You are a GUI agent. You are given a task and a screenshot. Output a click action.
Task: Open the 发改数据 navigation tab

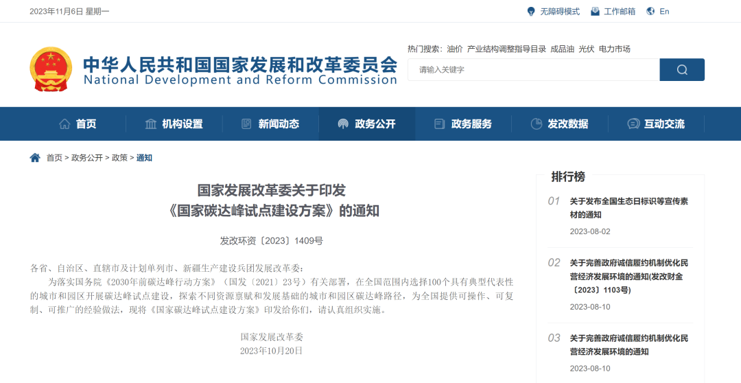560,124
